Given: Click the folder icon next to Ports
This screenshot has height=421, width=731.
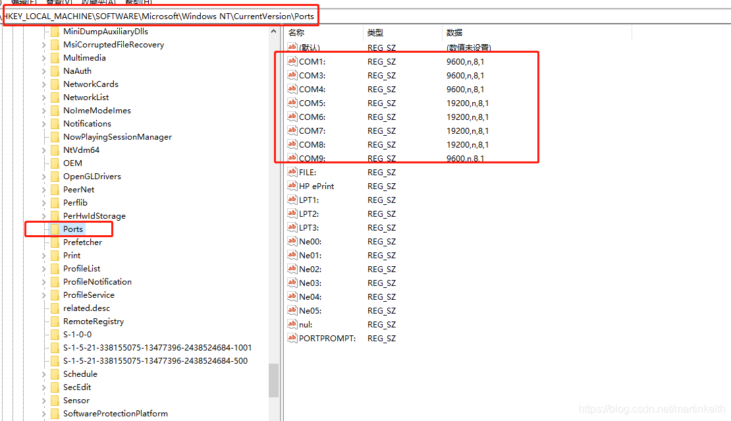Looking at the screenshot, I should [55, 229].
